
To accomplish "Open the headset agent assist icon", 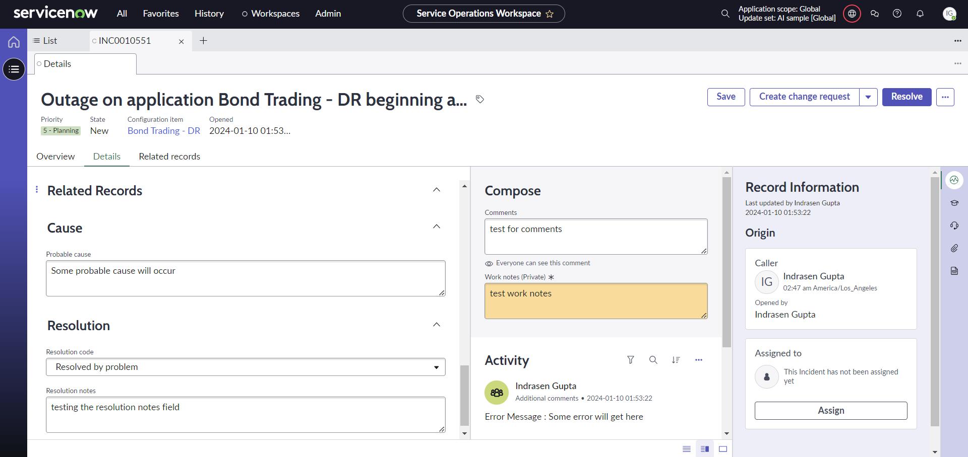I will point(954,225).
